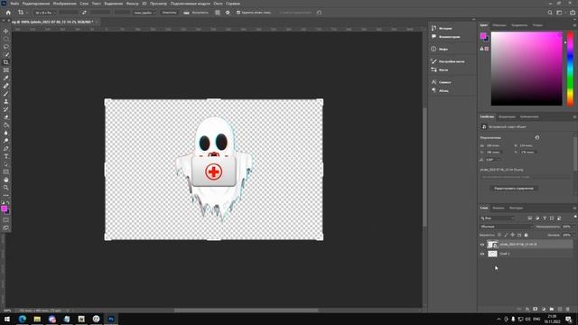The height and width of the screenshot is (325, 578).
Task: Select the Horizontal Type tool
Action: point(6,156)
